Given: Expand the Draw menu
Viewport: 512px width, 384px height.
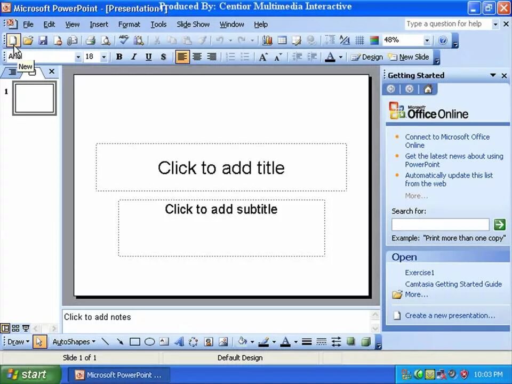Looking at the screenshot, I should (x=18, y=342).
